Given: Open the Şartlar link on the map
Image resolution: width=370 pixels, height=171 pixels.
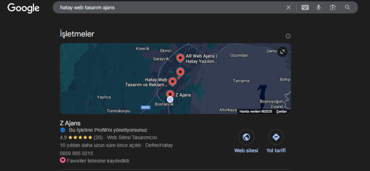Looking at the screenshot, I should (x=281, y=111).
